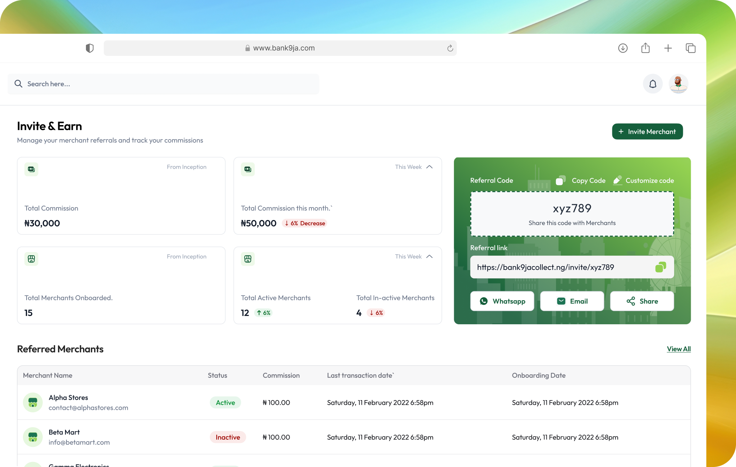
Task: Focus the Search here field
Action: tap(163, 84)
